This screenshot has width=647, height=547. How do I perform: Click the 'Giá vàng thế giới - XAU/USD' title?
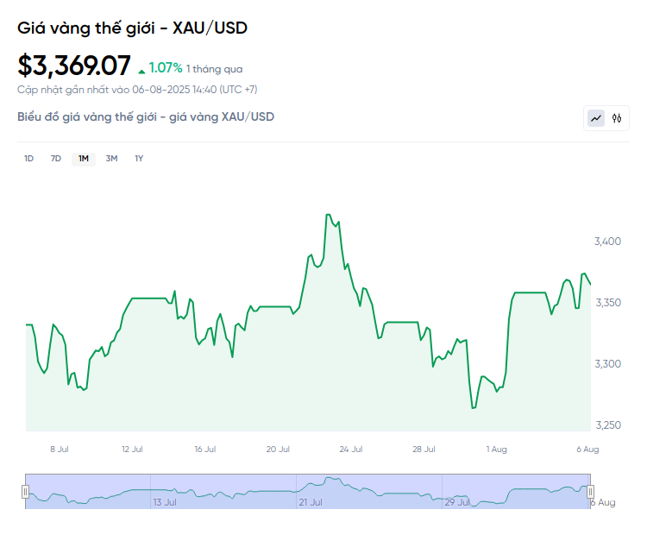click(x=132, y=28)
